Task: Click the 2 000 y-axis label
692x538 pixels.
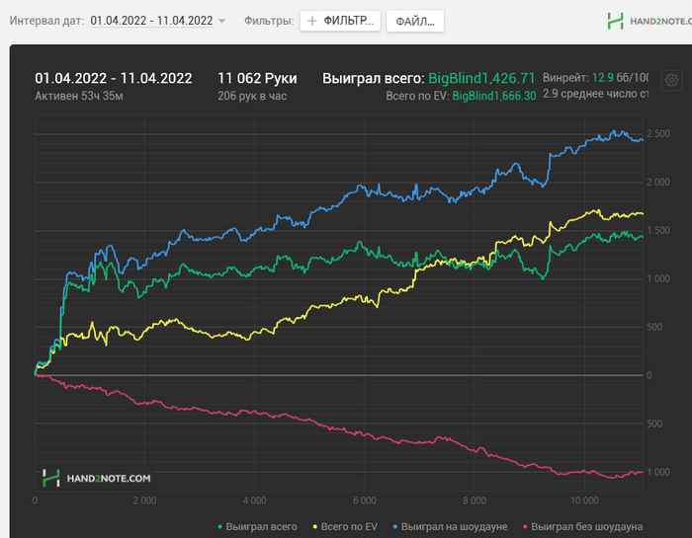Action: (658, 182)
